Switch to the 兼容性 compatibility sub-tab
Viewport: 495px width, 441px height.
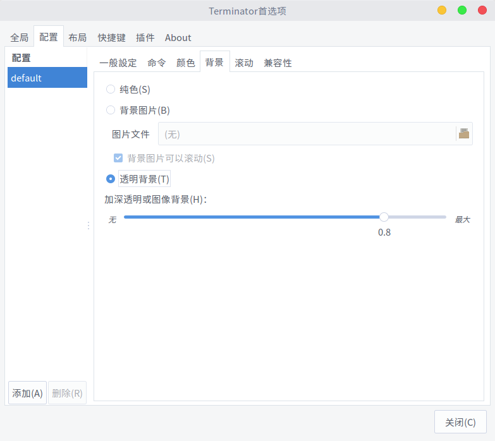click(x=278, y=63)
